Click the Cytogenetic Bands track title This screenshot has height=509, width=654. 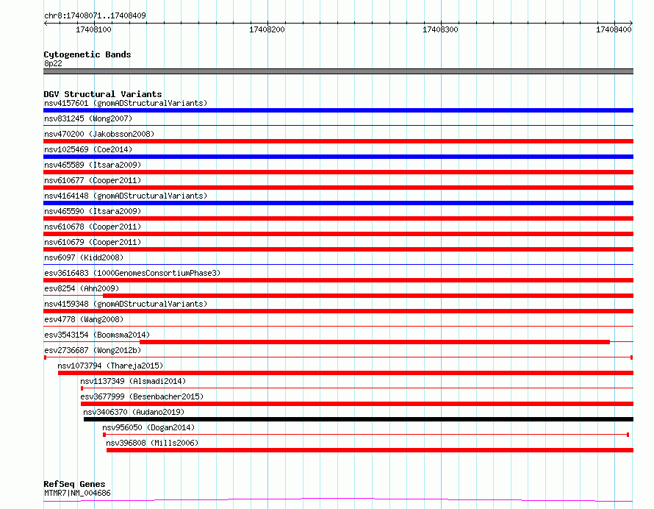click(x=87, y=54)
